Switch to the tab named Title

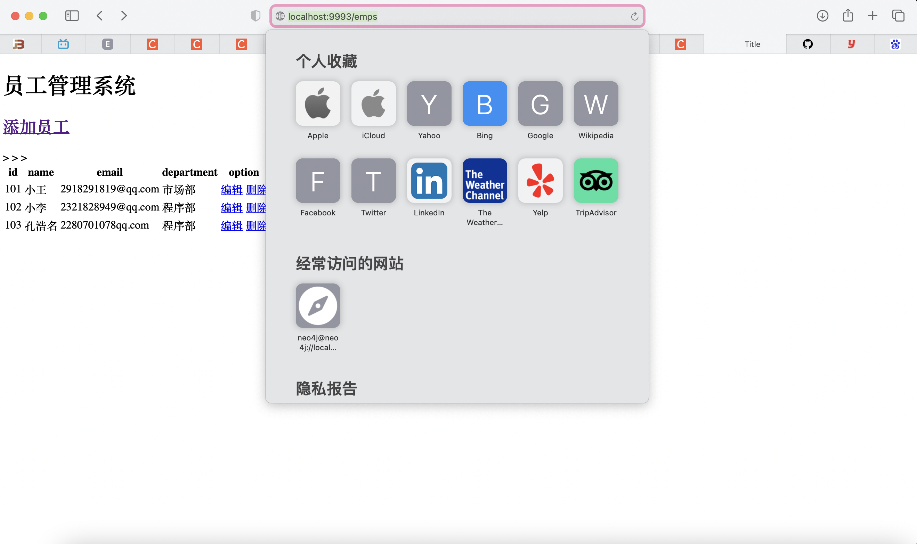(745, 44)
